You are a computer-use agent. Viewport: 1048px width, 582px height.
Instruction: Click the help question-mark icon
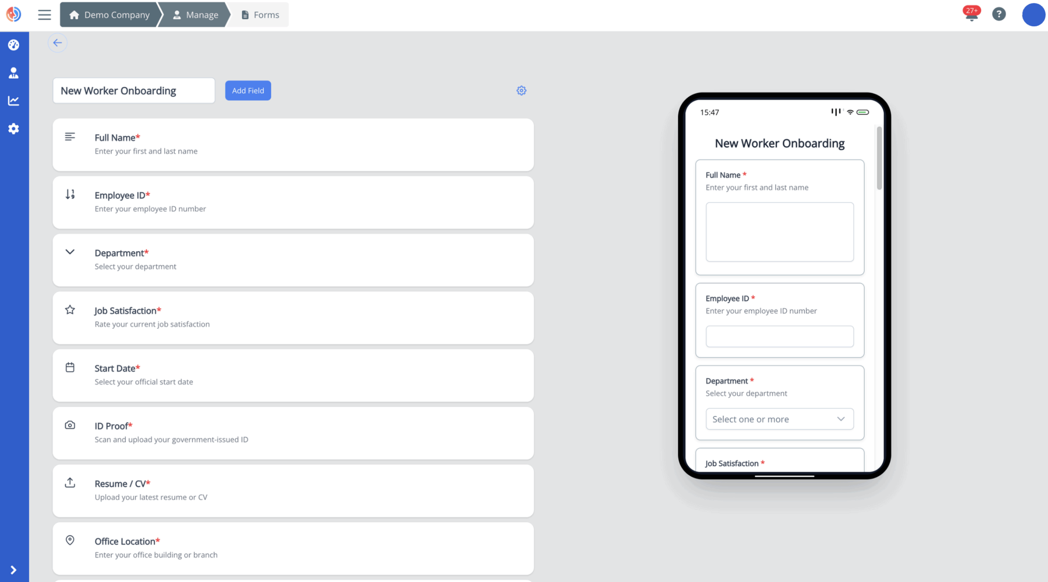(x=999, y=14)
